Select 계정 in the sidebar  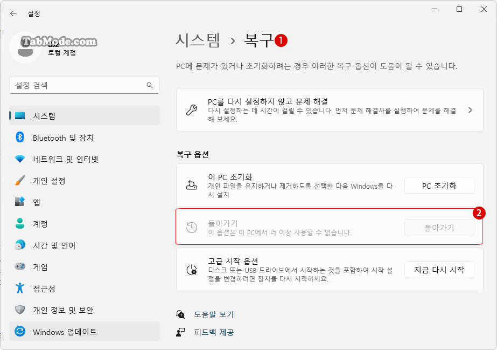(x=85, y=223)
